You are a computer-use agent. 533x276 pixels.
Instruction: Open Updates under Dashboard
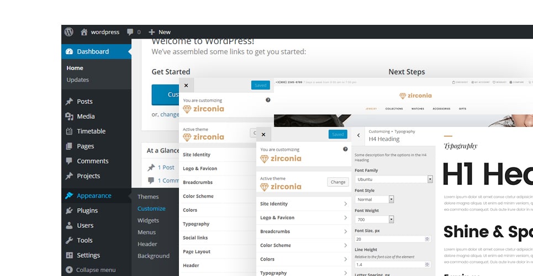[77, 79]
